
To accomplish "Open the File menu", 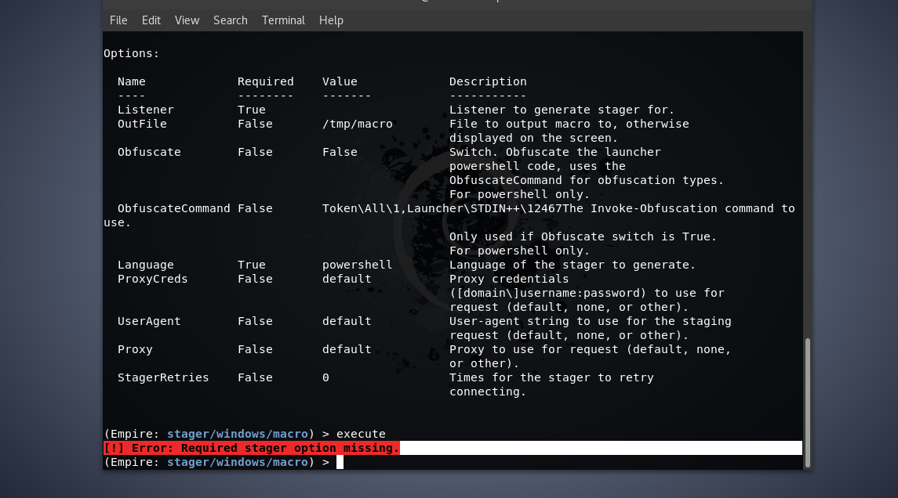I will click(118, 20).
